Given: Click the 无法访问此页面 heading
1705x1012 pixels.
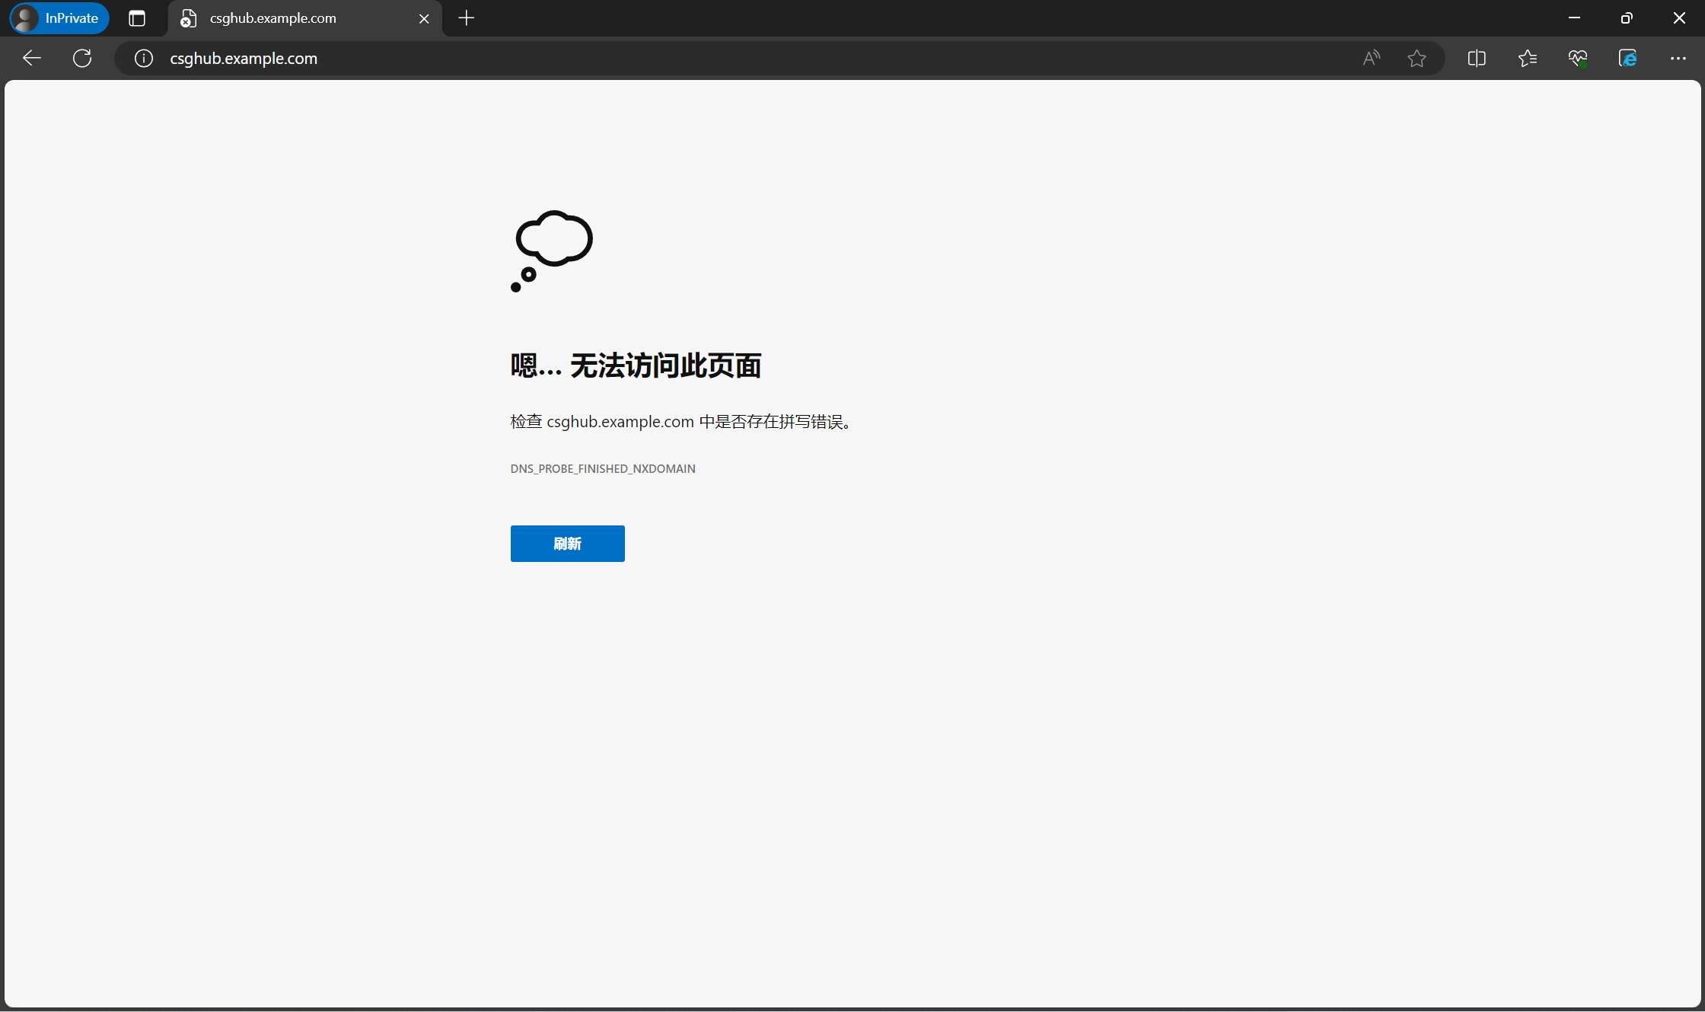Looking at the screenshot, I should pyautogui.click(x=636, y=366).
